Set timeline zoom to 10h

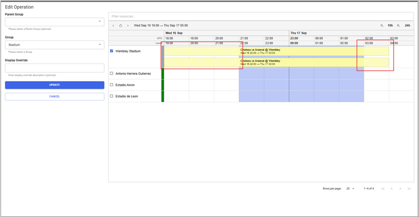pyautogui.click(x=390, y=26)
